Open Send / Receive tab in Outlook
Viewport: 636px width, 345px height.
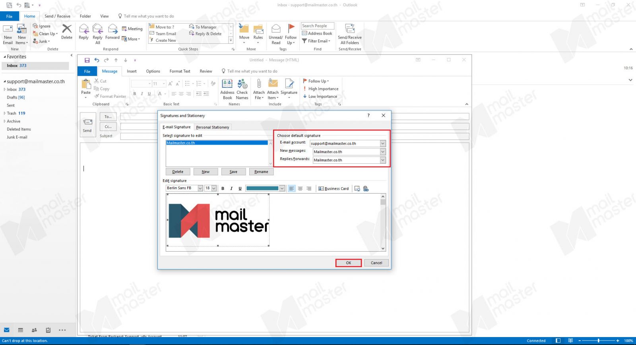[57, 16]
